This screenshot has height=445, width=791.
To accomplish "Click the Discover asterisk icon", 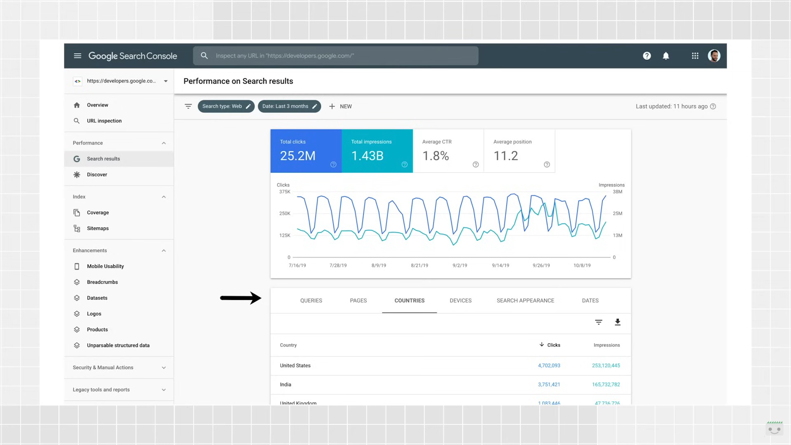I will (x=77, y=175).
